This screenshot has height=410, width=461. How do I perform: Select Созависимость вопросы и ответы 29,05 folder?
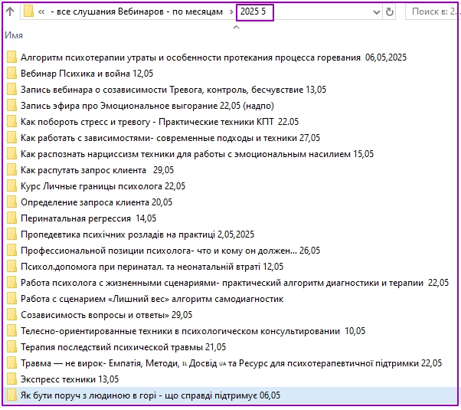(x=106, y=315)
